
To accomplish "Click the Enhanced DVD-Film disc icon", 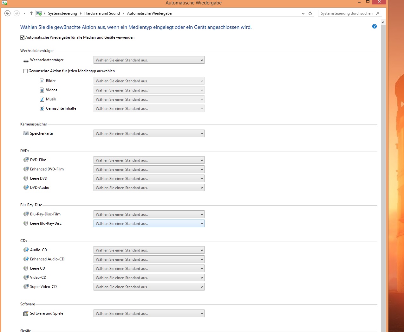I will [x=26, y=169].
